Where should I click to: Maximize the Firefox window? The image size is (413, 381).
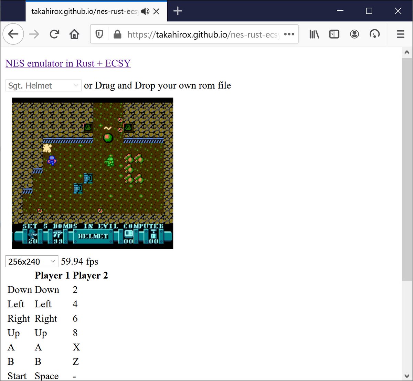369,11
